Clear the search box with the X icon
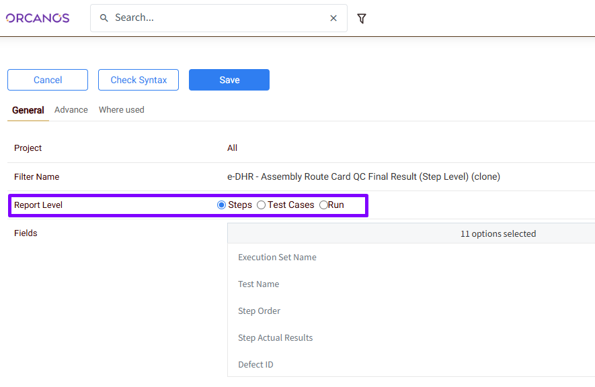Viewport: 595px width, 387px height. [333, 18]
